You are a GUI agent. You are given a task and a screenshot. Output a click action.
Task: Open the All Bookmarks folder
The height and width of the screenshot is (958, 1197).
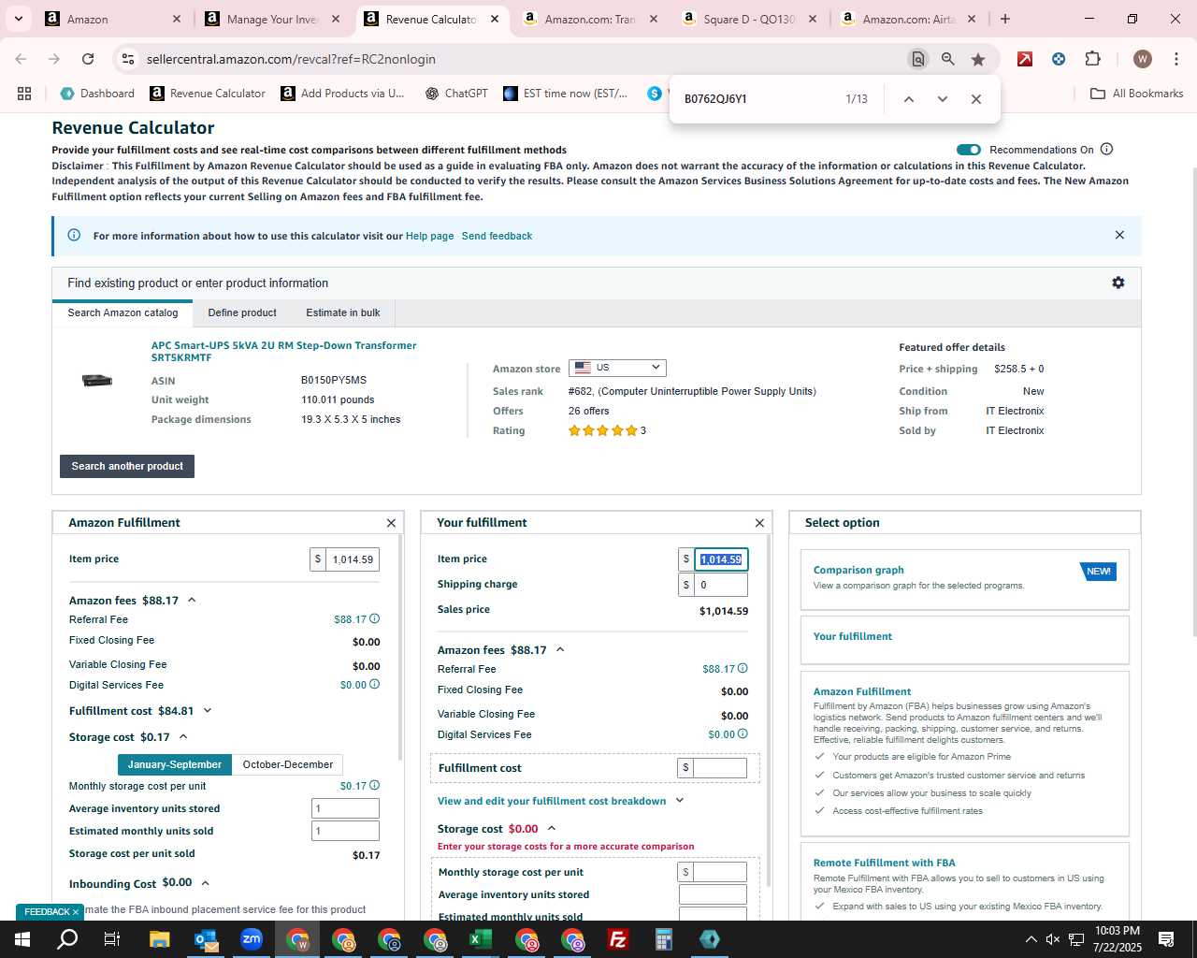(1137, 94)
